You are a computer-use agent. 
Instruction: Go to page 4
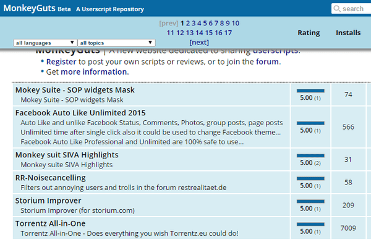[199, 23]
